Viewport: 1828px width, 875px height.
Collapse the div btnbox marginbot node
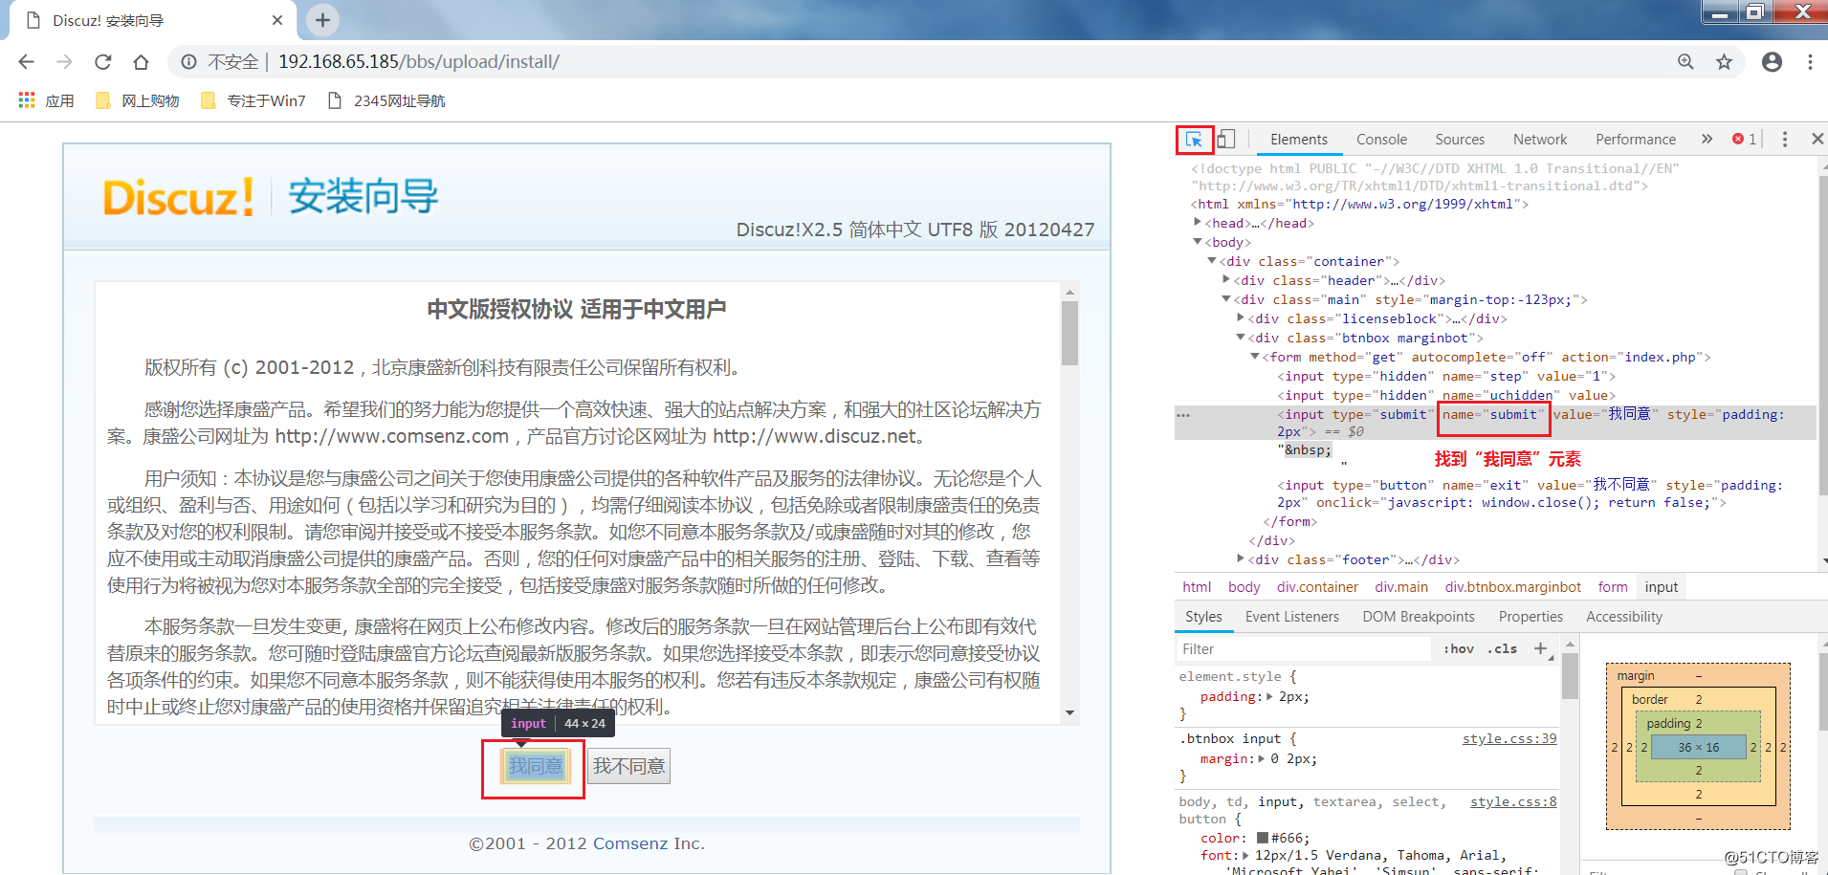pyautogui.click(x=1240, y=338)
